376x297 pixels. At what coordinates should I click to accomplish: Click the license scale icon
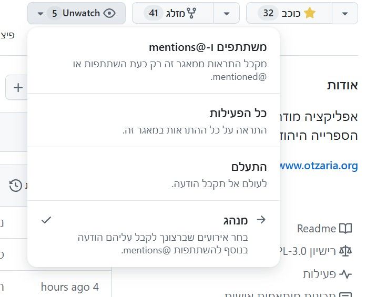tap(345, 251)
